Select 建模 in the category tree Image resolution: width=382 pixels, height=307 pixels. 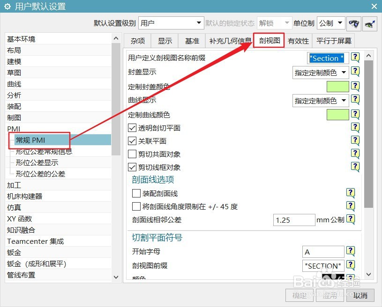pyautogui.click(x=59, y=61)
